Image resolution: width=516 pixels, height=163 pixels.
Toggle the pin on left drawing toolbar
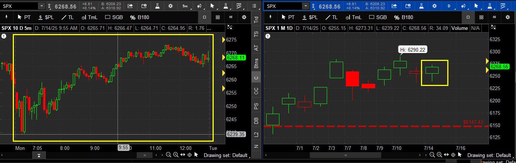(7, 17)
